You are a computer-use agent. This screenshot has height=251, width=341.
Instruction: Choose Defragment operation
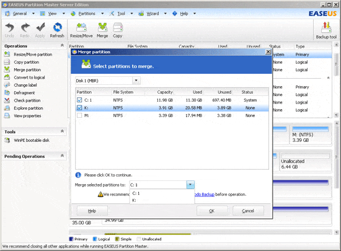point(24,93)
